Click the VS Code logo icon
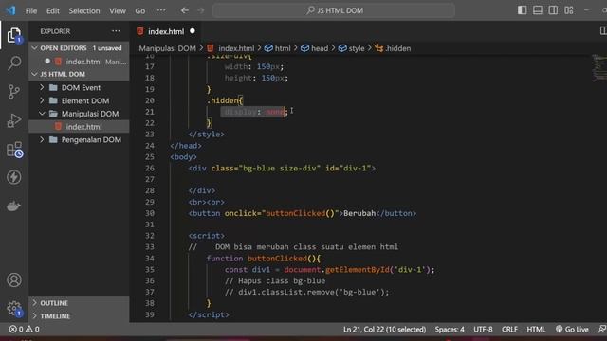 pyautogui.click(x=10, y=10)
